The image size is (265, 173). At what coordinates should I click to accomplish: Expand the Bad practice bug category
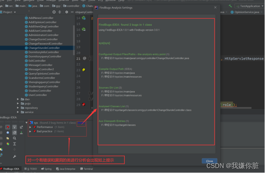click(30, 131)
